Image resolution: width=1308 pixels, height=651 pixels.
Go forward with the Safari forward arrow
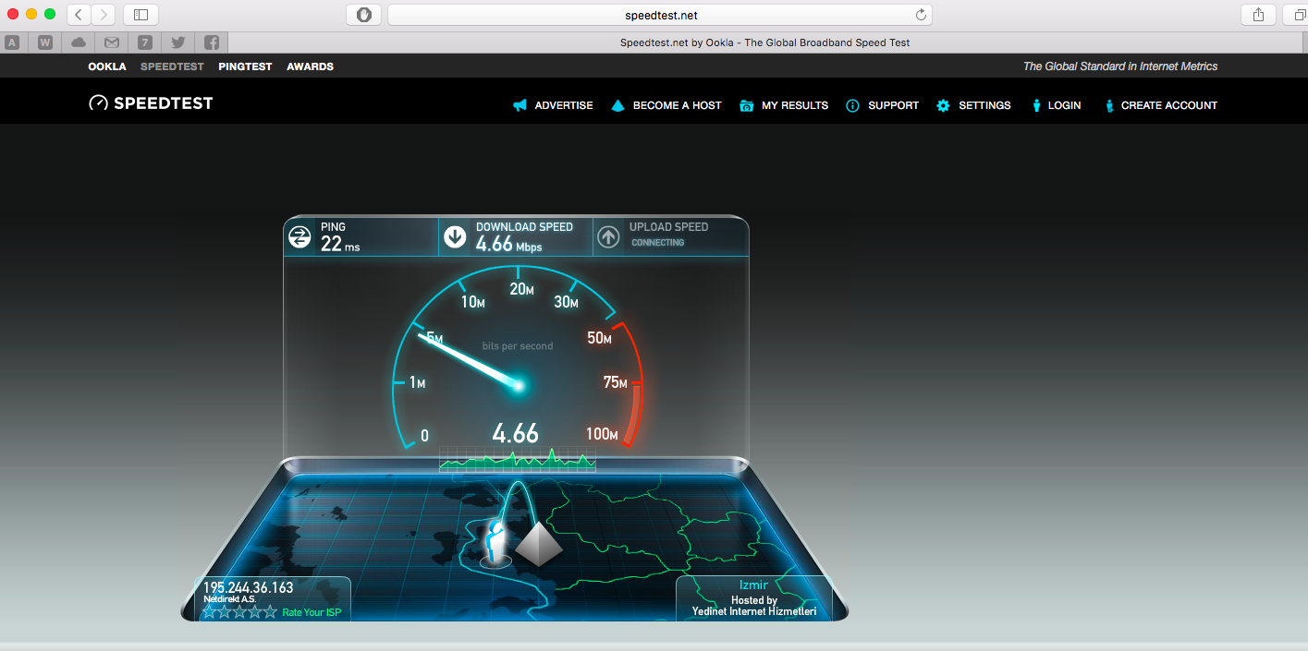(104, 14)
